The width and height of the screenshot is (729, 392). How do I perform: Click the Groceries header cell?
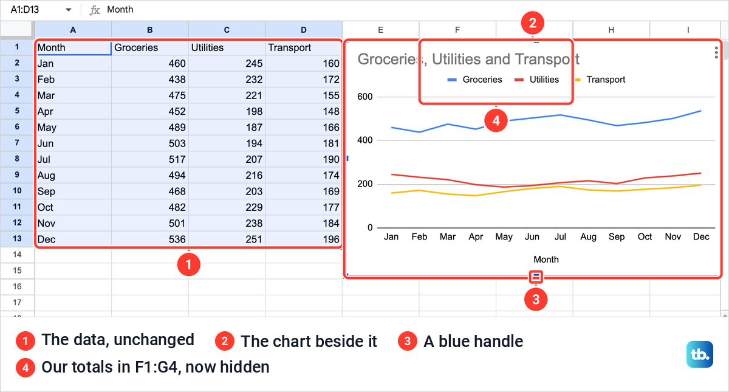(x=150, y=47)
